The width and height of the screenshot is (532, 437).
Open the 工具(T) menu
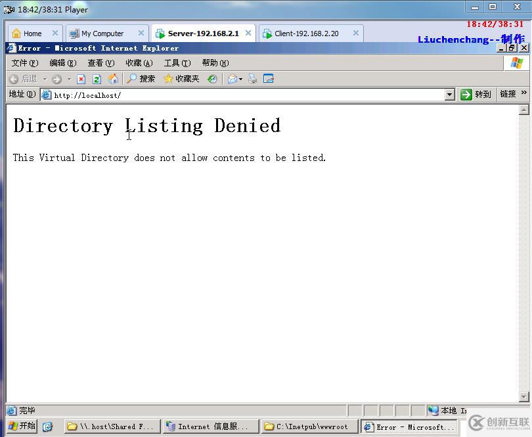point(177,63)
